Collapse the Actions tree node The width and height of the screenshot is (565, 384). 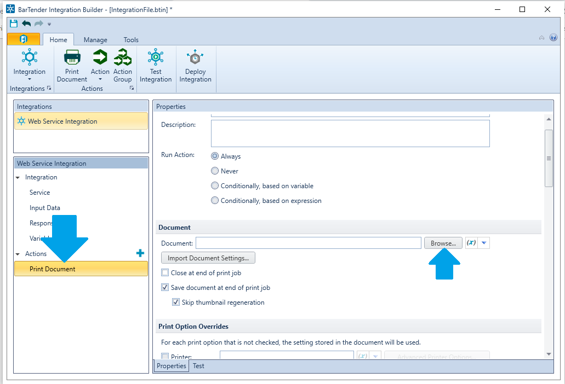tap(18, 254)
